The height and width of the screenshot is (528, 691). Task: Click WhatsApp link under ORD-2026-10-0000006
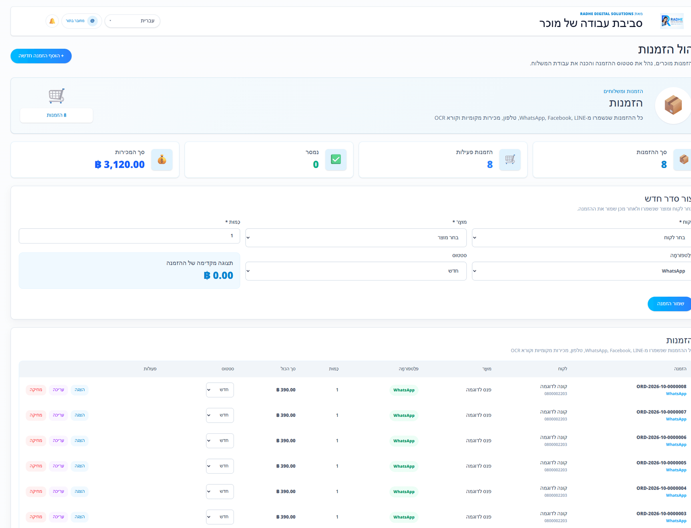click(x=676, y=445)
